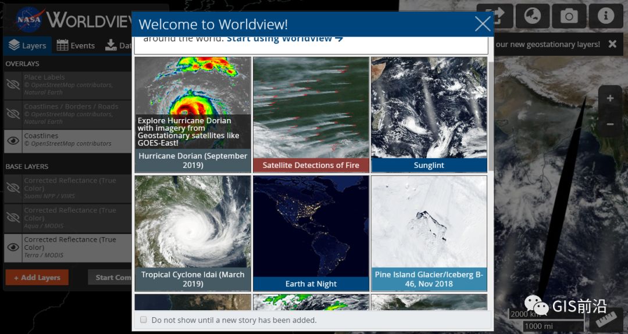The width and height of the screenshot is (628, 334).
Task: Click the welcome dialog vertical scrollbar
Action: pos(491,116)
